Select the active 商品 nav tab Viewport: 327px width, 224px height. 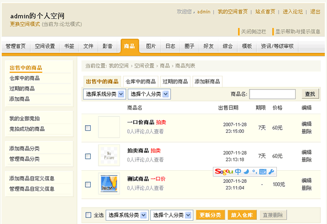pyautogui.click(x=129, y=46)
